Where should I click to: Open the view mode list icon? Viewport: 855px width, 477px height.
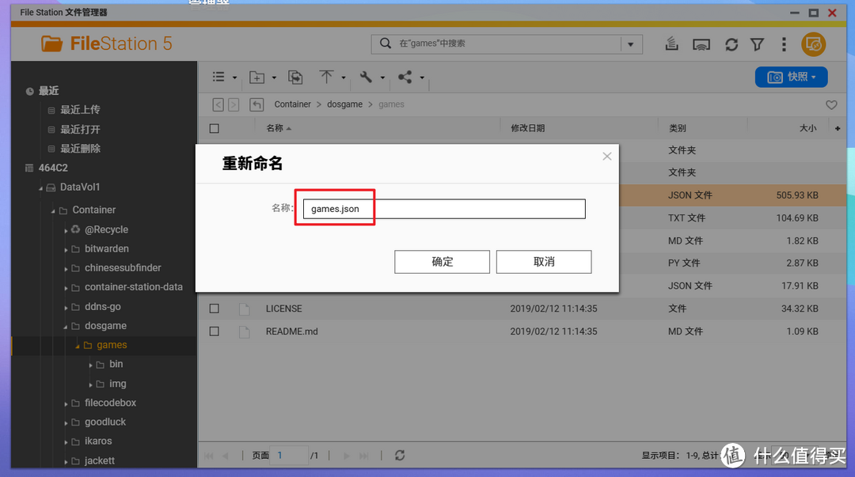click(x=218, y=77)
